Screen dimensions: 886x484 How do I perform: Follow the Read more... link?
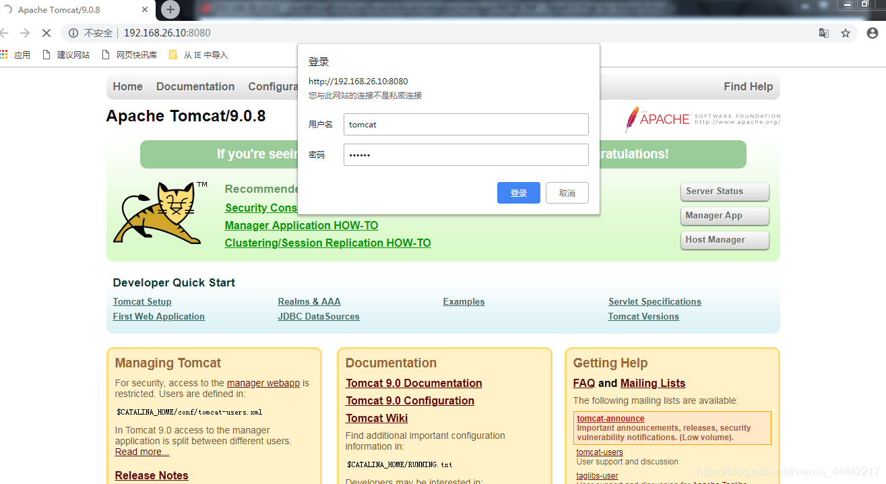coord(142,452)
